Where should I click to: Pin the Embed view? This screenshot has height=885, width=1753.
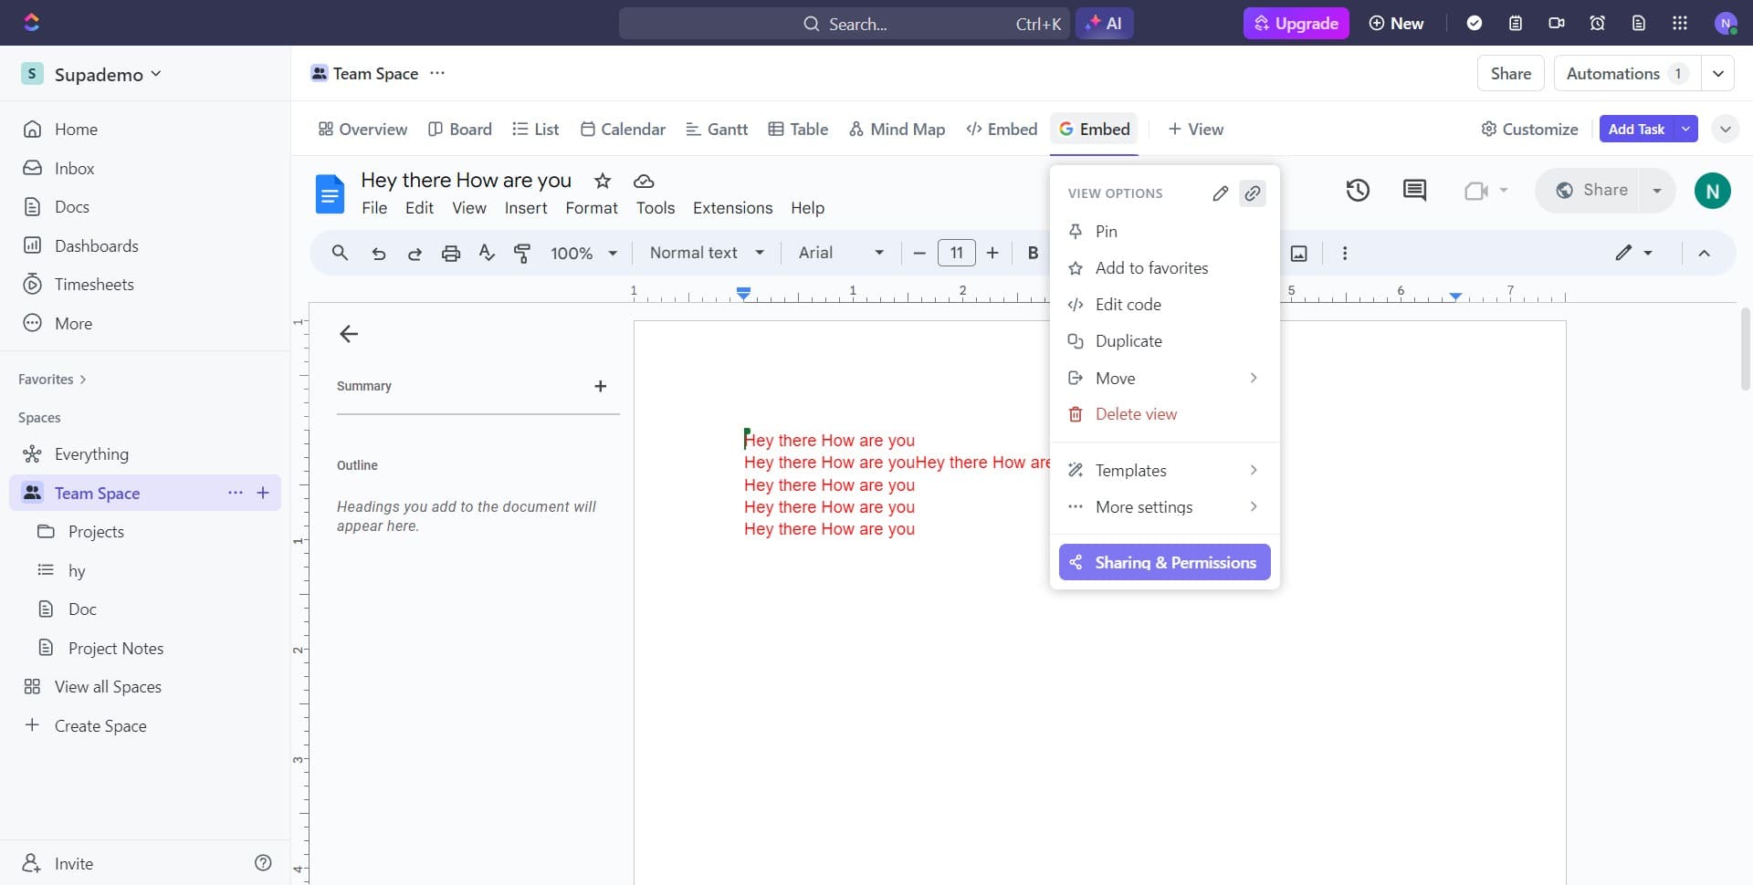coord(1106,232)
